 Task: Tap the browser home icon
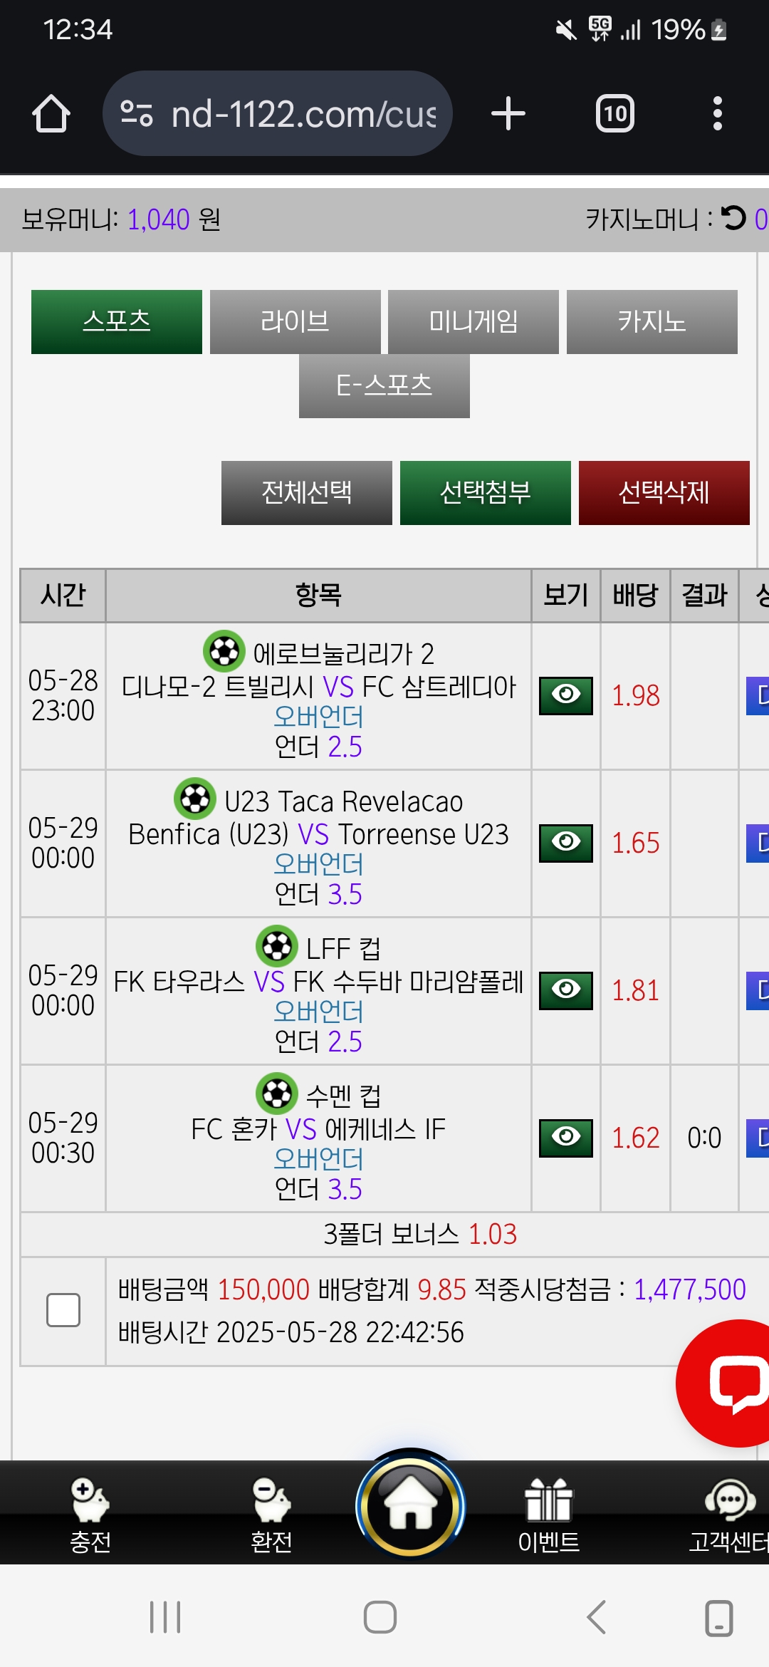point(51,114)
